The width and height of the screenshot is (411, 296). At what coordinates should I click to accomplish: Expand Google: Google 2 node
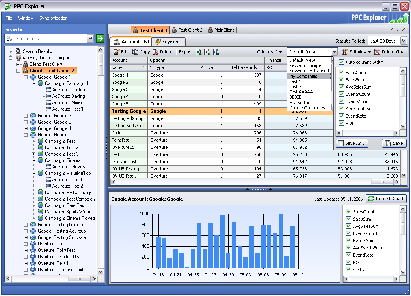(26, 116)
